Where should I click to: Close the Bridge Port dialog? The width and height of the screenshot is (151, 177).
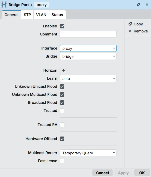[147, 5]
